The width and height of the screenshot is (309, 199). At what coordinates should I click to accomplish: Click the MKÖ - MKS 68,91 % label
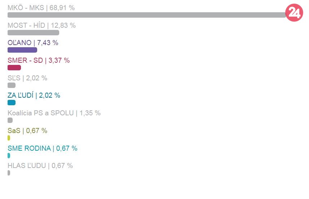(41, 8)
